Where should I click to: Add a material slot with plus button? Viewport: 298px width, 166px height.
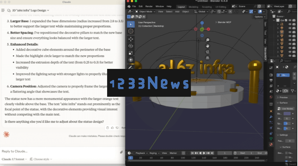coord(295,74)
